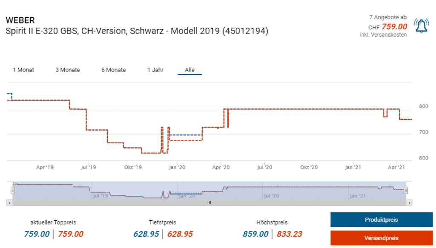Click the price alert bell icon
Viewport: 436px width, 248px height.
tap(421, 26)
